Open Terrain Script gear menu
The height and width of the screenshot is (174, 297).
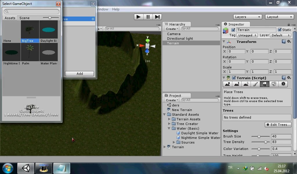pos(289,77)
